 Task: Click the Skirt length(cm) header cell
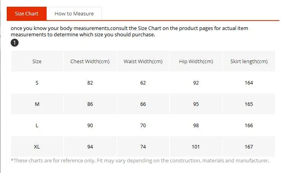[249, 62]
